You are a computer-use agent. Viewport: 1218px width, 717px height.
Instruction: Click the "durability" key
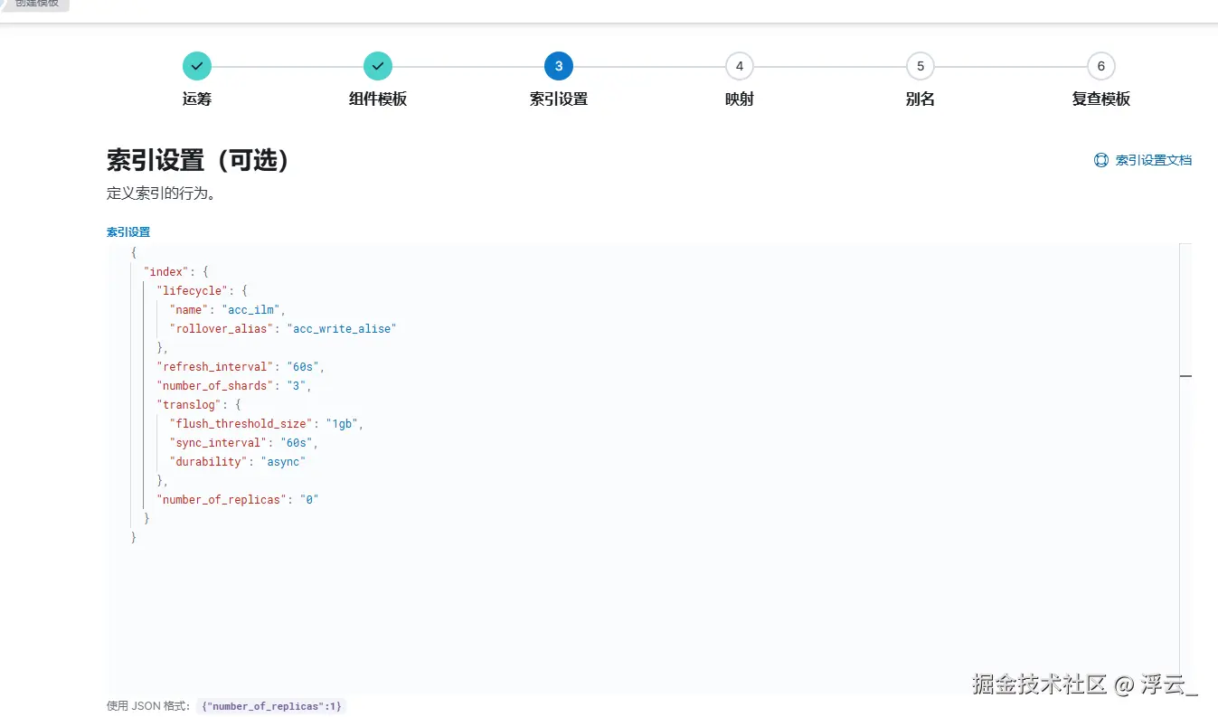click(x=208, y=462)
